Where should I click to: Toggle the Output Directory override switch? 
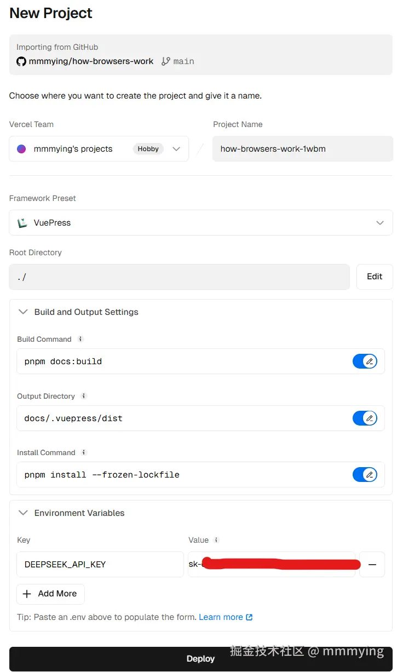click(x=365, y=418)
